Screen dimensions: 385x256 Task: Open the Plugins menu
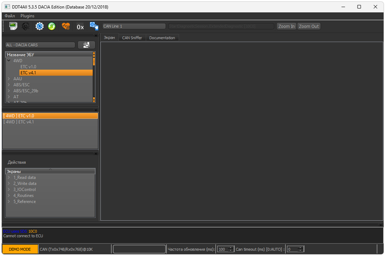coord(27,16)
